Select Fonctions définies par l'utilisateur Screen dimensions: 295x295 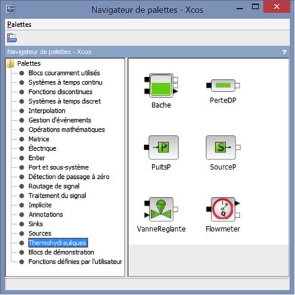tap(75, 262)
